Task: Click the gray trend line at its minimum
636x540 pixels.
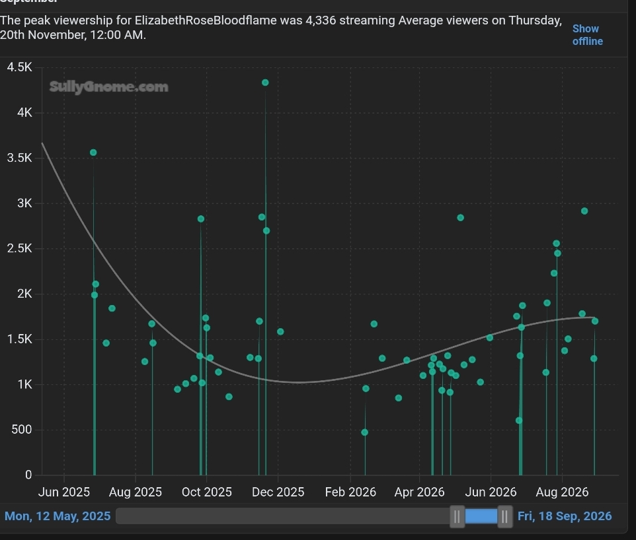Action: pos(298,382)
